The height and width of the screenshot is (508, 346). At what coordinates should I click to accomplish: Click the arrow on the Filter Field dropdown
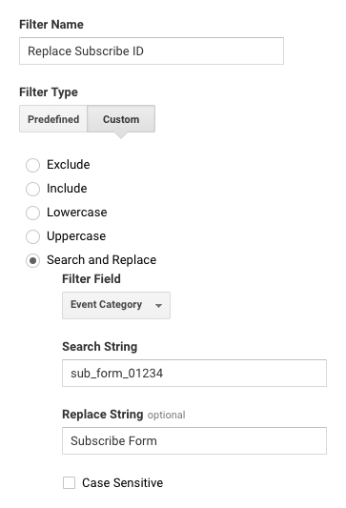(158, 306)
